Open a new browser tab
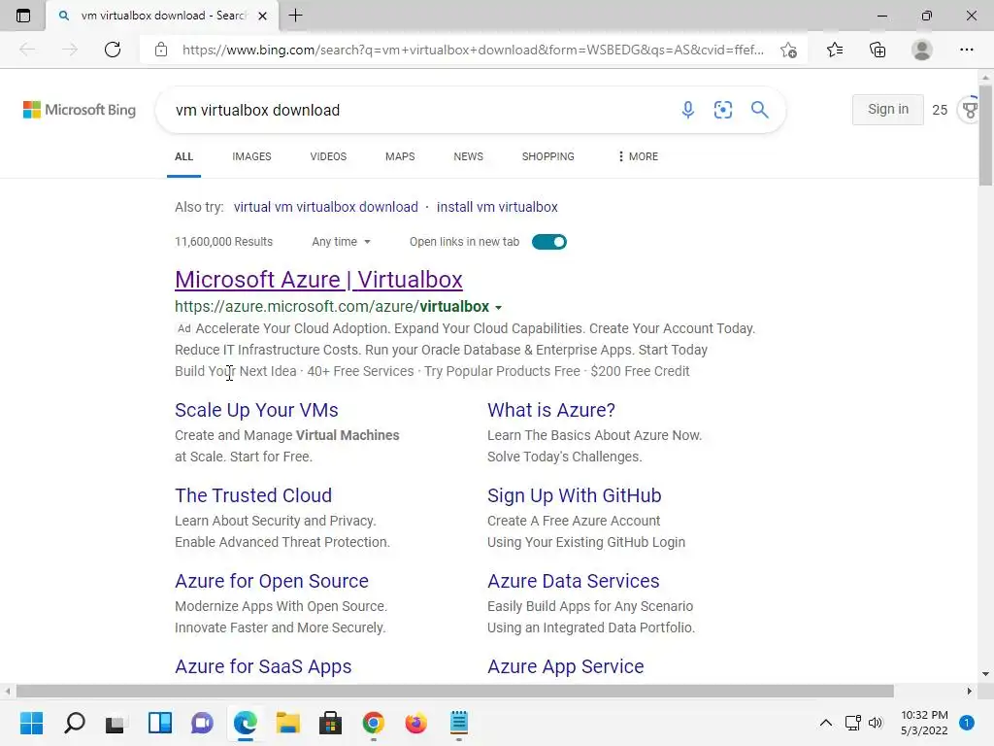 click(295, 16)
